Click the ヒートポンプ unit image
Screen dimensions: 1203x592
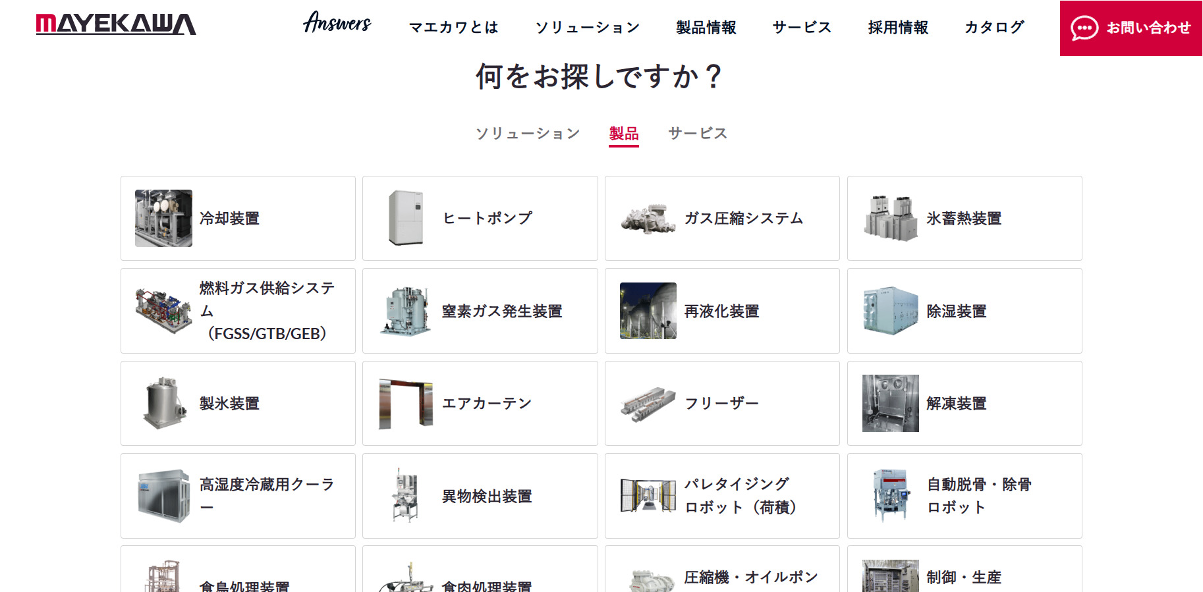(406, 218)
